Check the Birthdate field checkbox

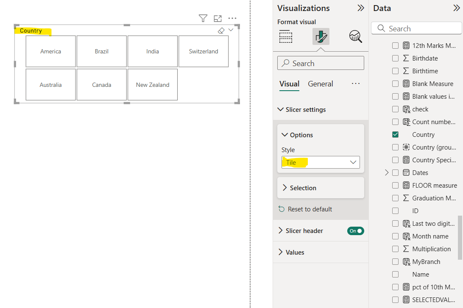click(x=395, y=58)
